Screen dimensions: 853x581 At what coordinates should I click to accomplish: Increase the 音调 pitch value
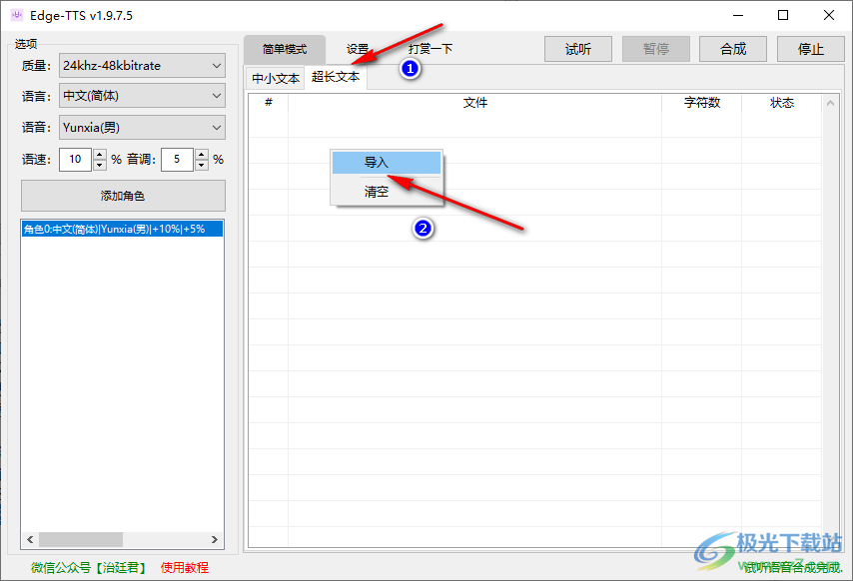click(202, 154)
